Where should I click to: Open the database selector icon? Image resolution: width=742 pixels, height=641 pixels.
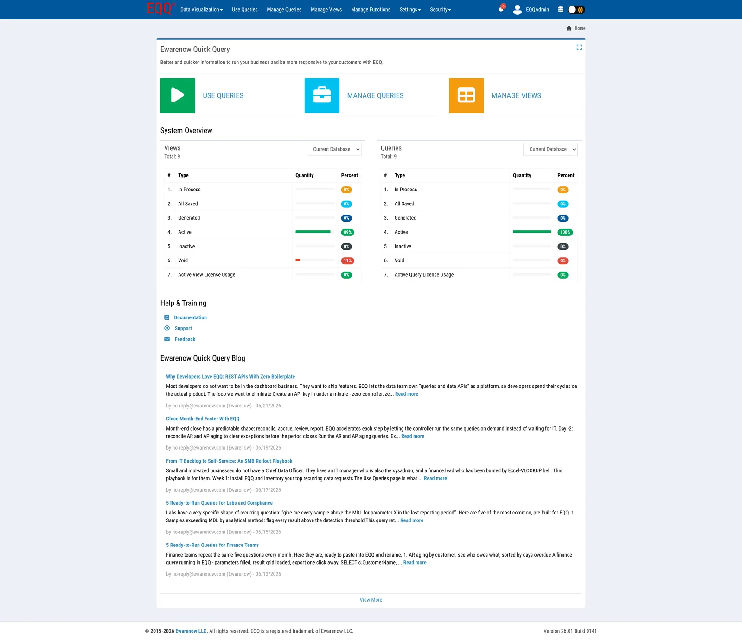560,9
